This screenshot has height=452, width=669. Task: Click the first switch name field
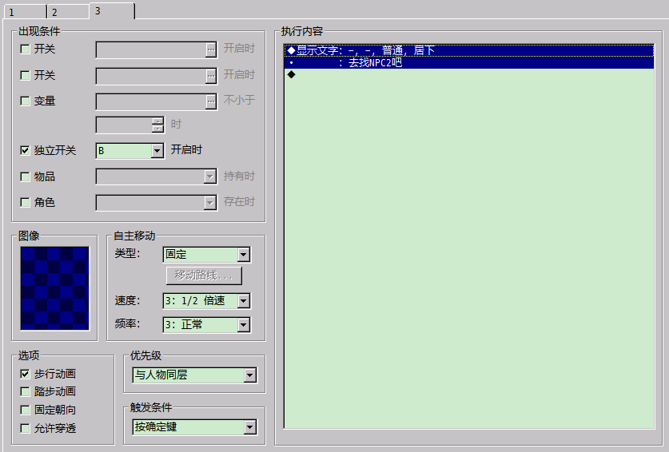pyautogui.click(x=151, y=50)
